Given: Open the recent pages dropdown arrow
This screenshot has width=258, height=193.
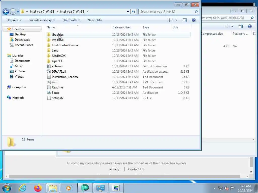Looking at the screenshot, I should tap(18, 12).
